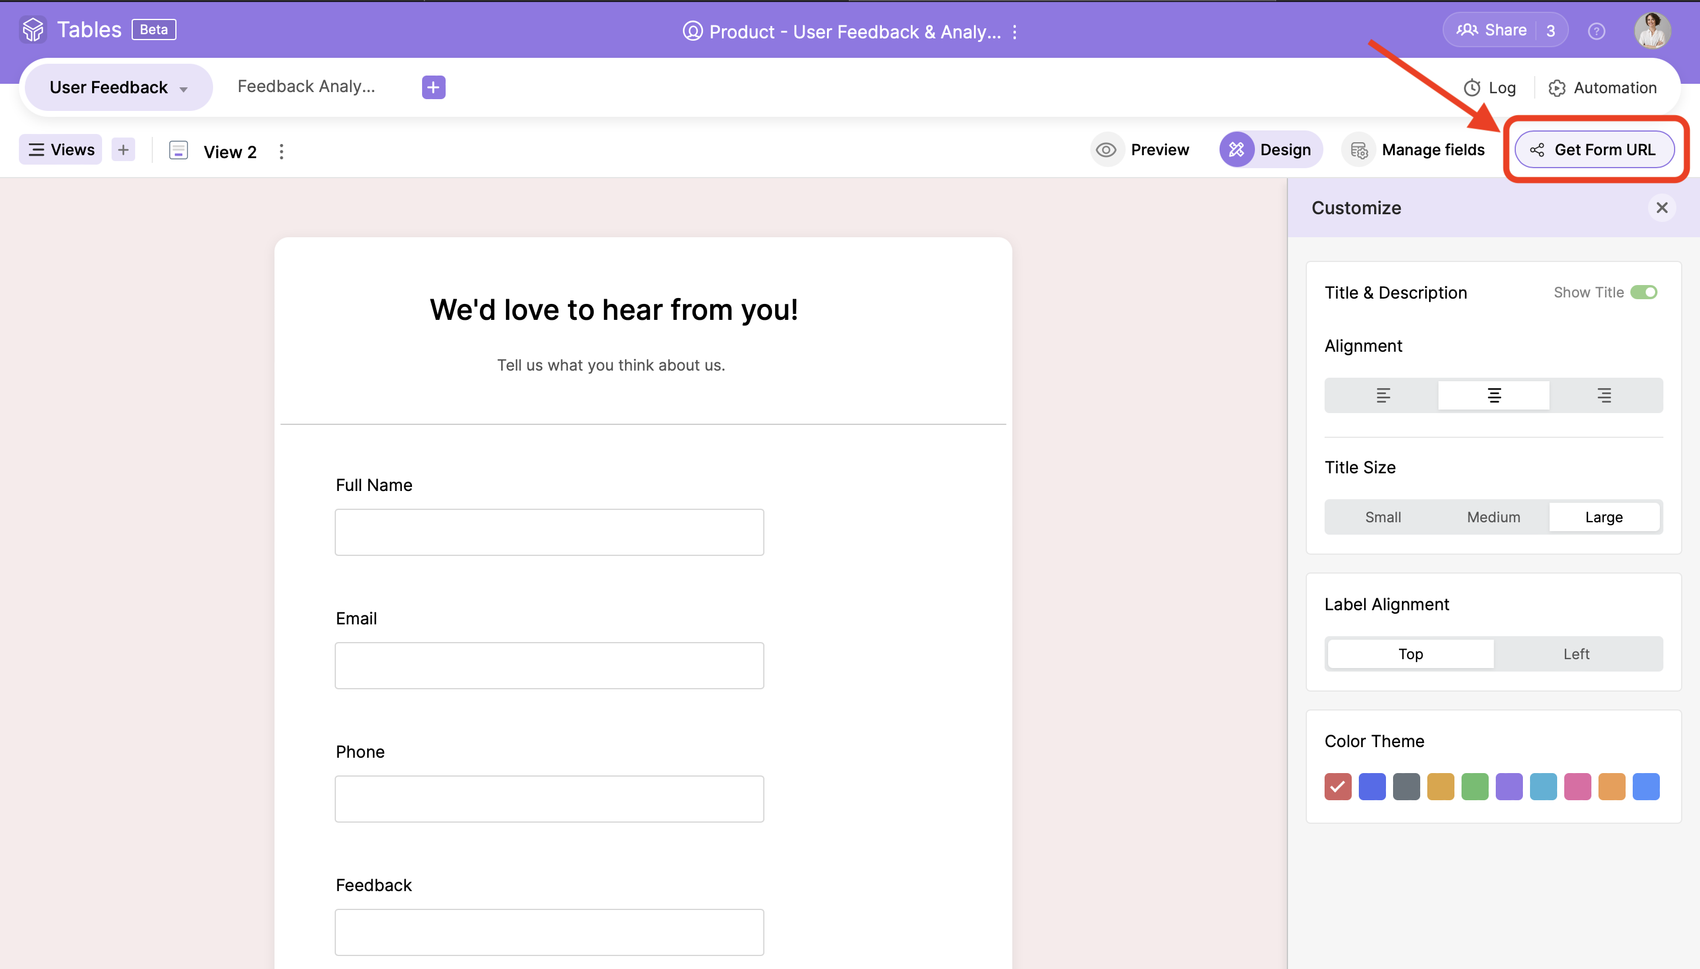Align title to the left
The width and height of the screenshot is (1700, 969).
click(x=1382, y=395)
